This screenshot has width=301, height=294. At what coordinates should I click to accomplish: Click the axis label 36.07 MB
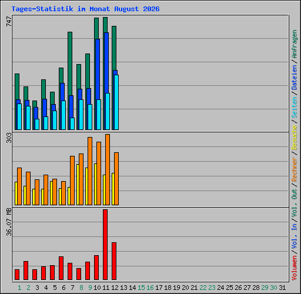pyautogui.click(x=9, y=222)
